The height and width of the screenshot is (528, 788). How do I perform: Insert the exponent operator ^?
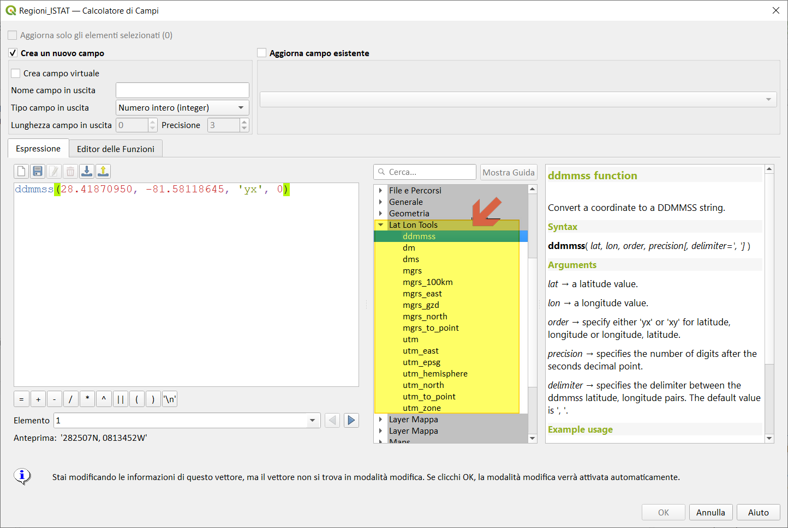tap(104, 398)
